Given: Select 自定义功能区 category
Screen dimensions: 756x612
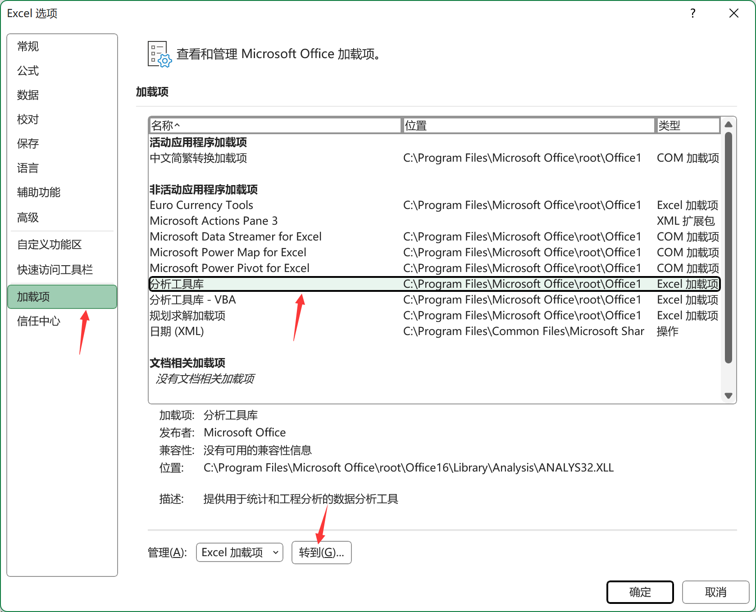Looking at the screenshot, I should click(x=62, y=245).
